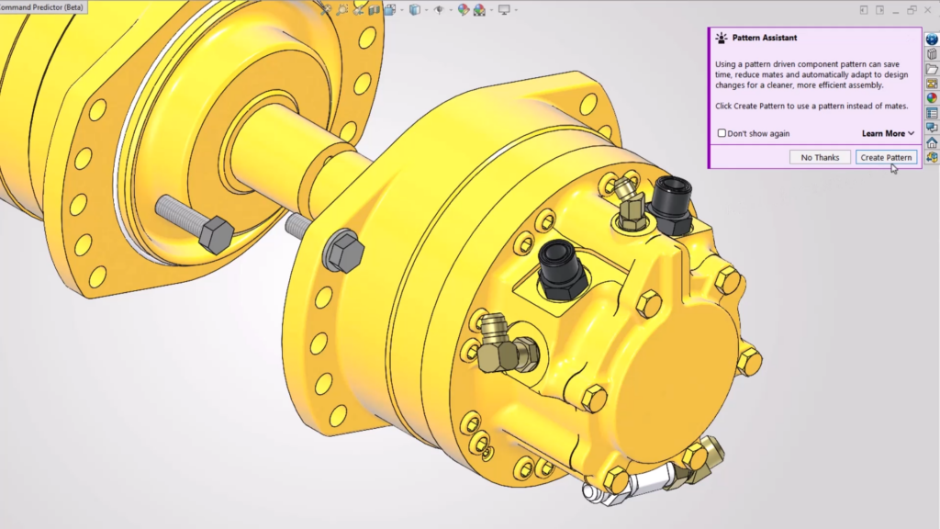Open the Design Library task pane

[x=931, y=55]
